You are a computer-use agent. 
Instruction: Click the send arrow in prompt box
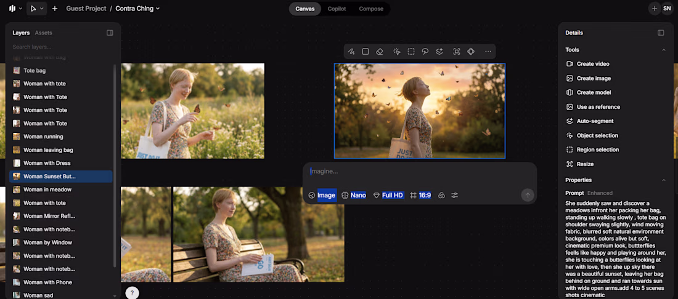click(527, 195)
